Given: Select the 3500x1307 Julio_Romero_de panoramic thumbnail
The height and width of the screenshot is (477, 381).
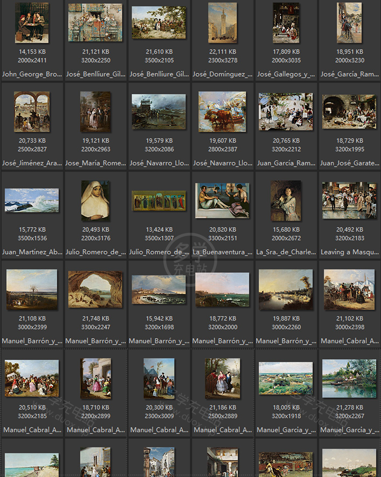Looking at the screenshot, I should coord(159,200).
